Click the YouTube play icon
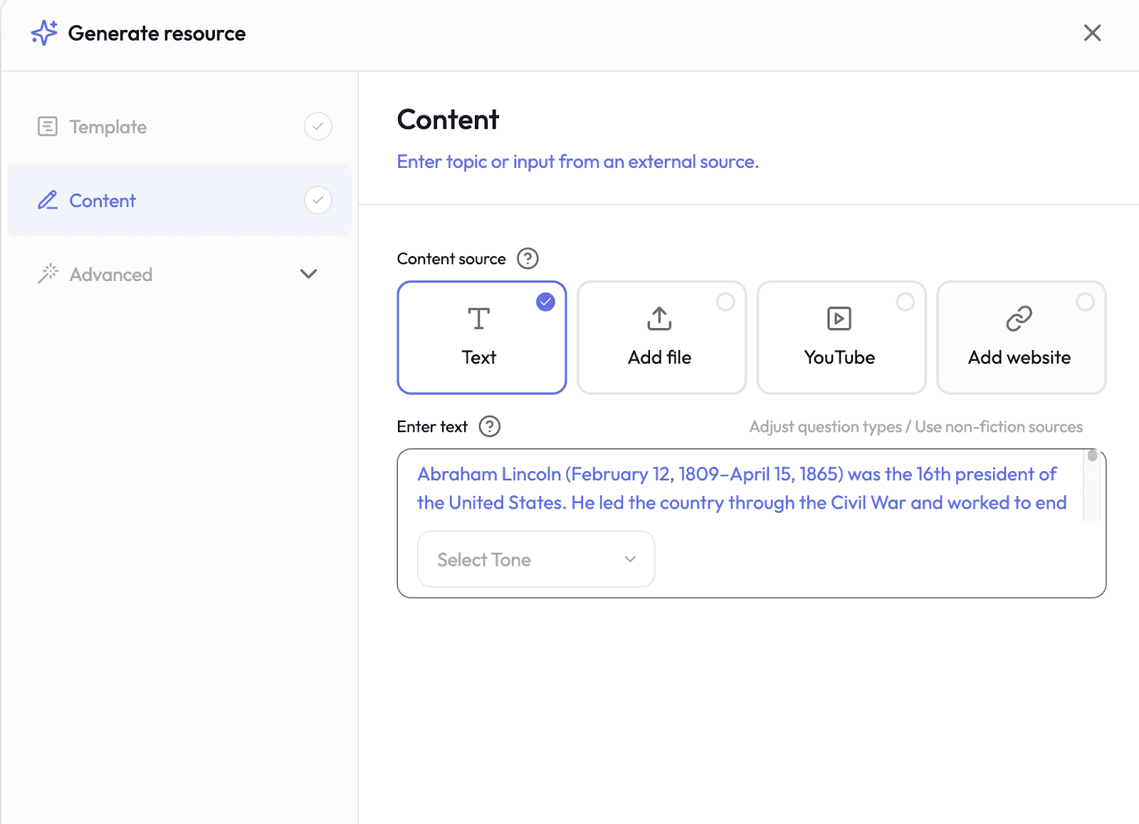This screenshot has width=1139, height=824. 839,319
